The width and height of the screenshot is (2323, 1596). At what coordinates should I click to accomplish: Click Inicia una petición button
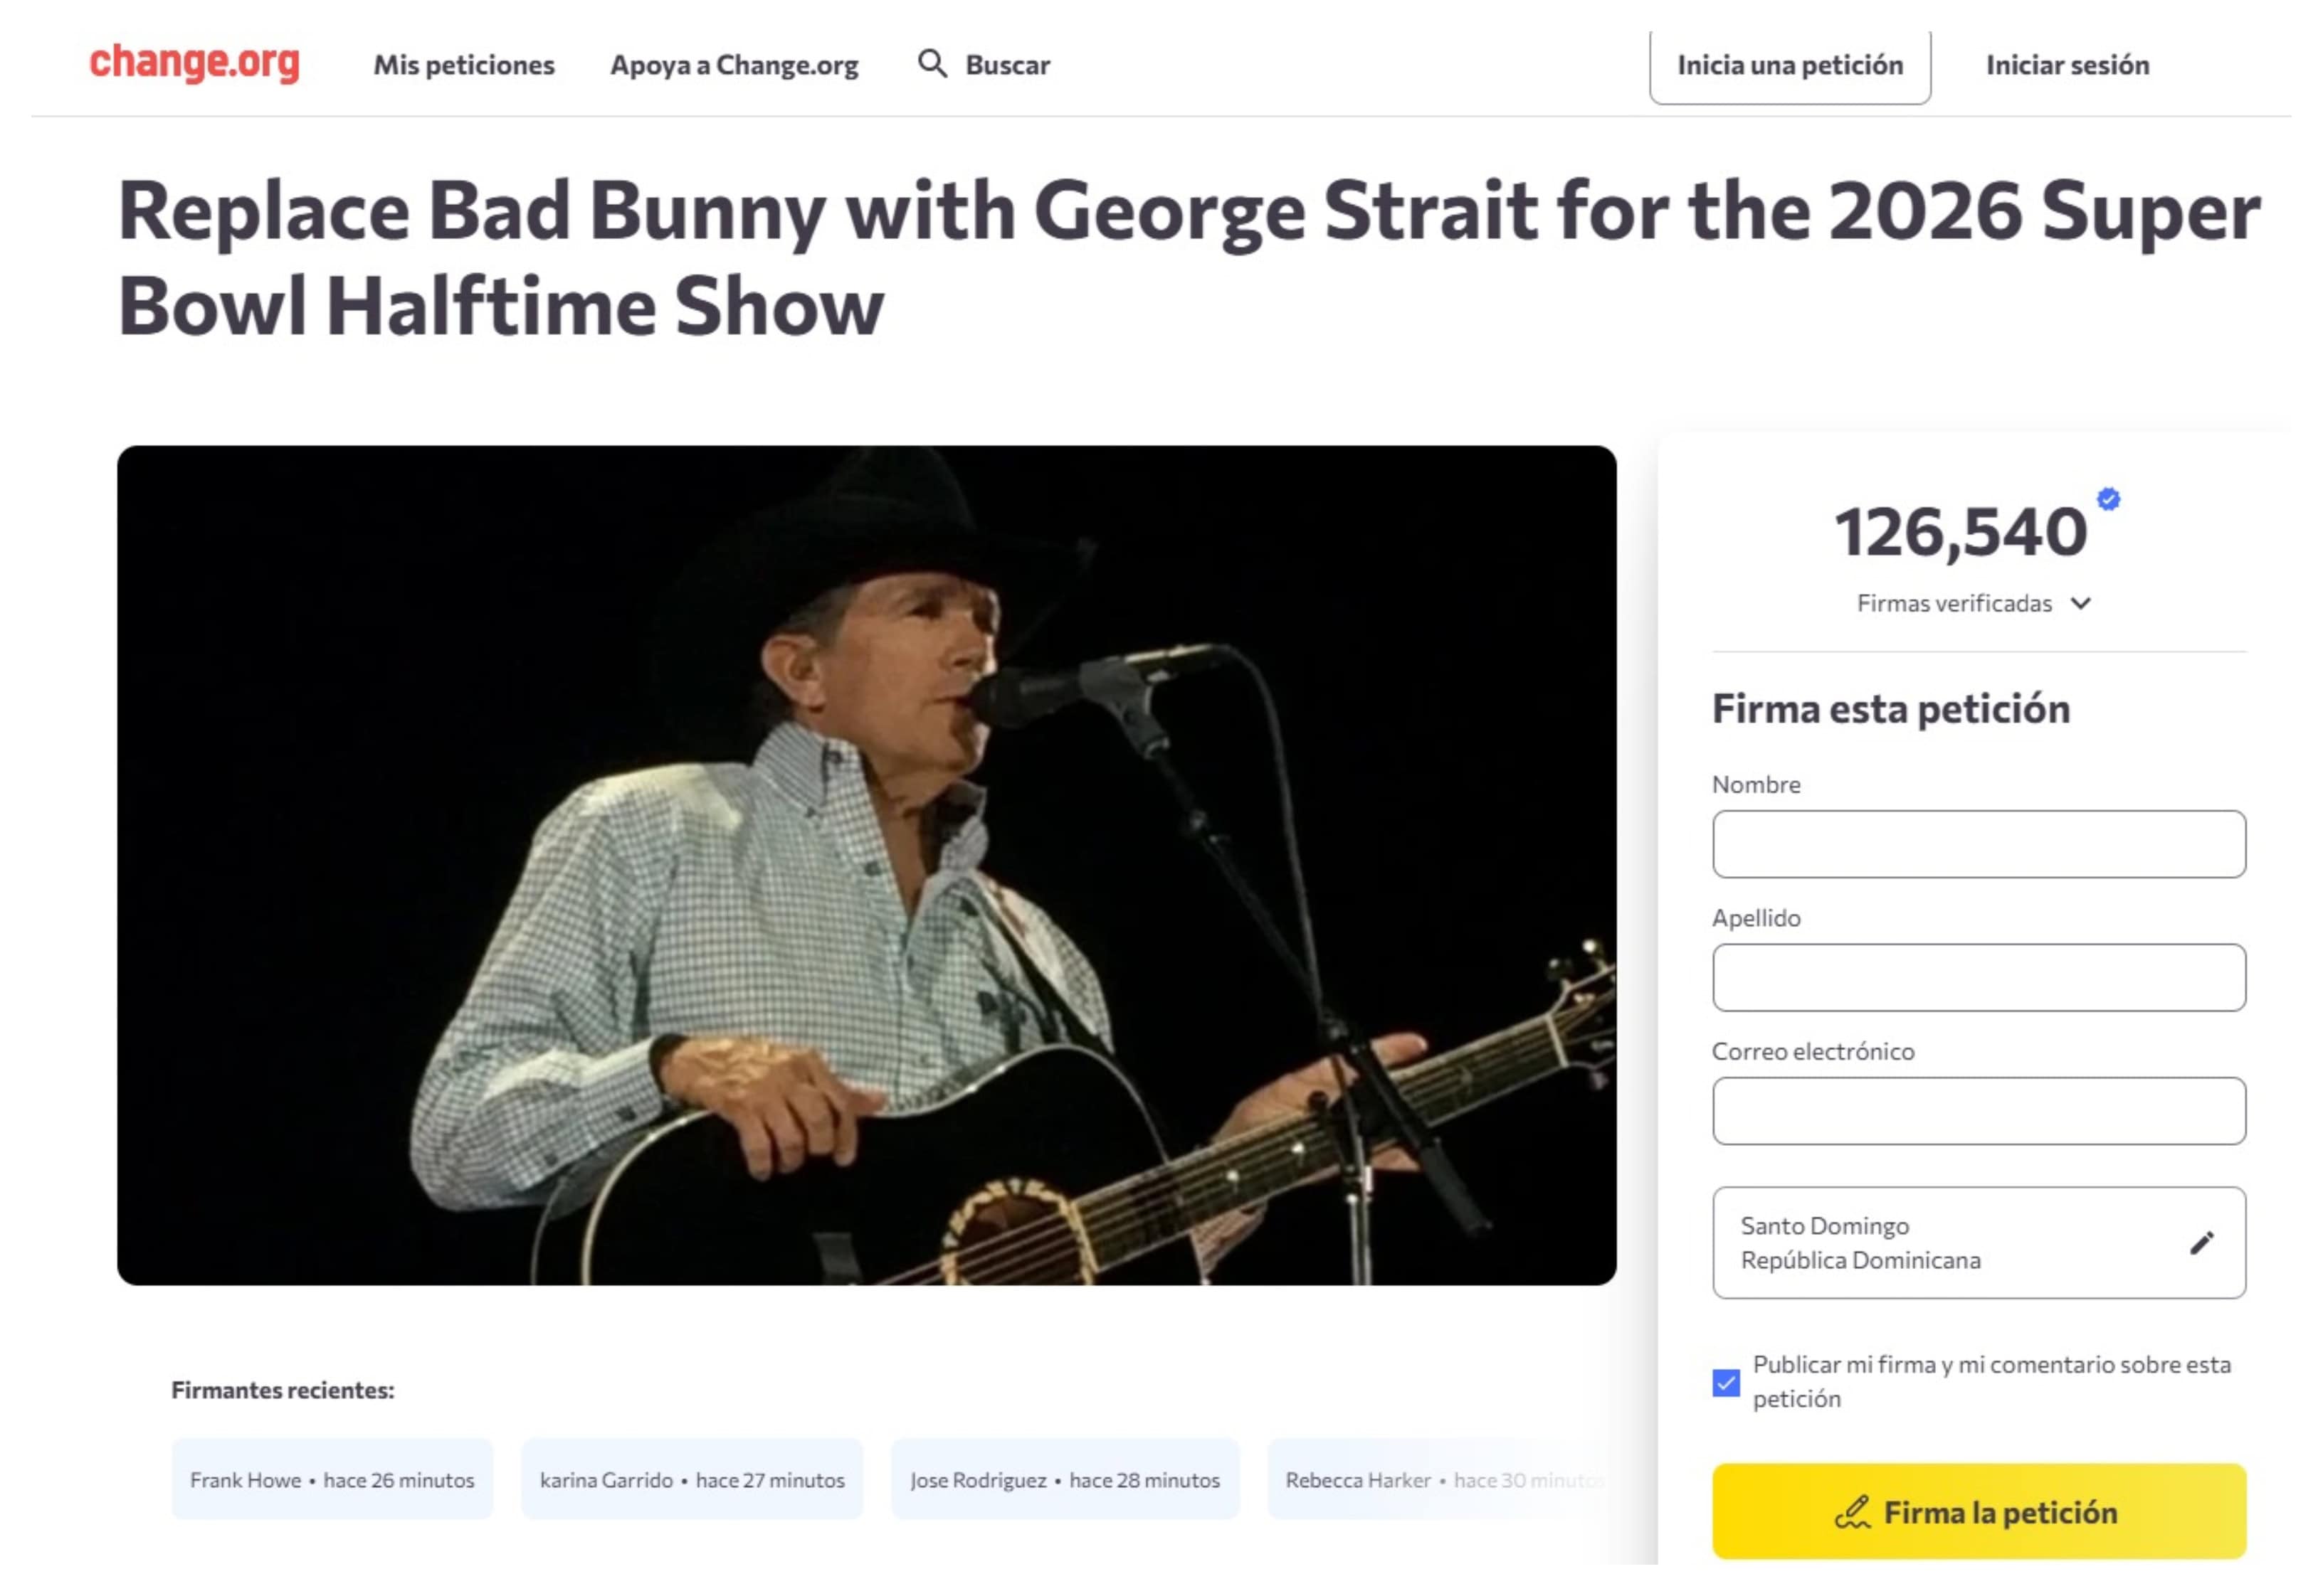point(1789,65)
